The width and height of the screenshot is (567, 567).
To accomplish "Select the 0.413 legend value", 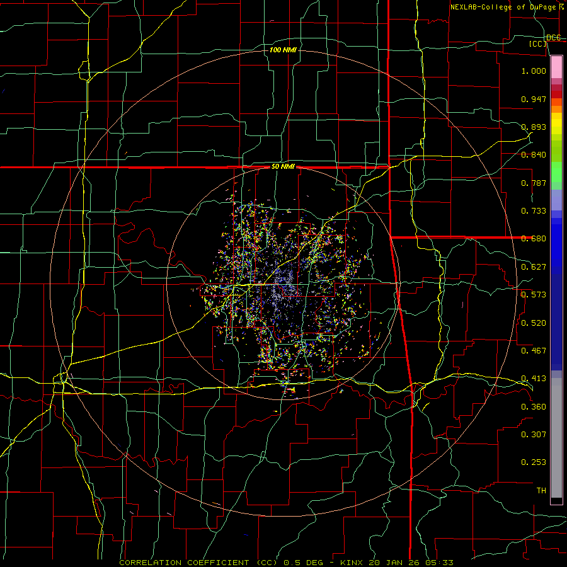I will coord(534,379).
